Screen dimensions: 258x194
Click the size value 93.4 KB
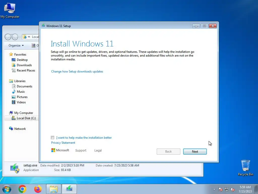(x=66, y=170)
